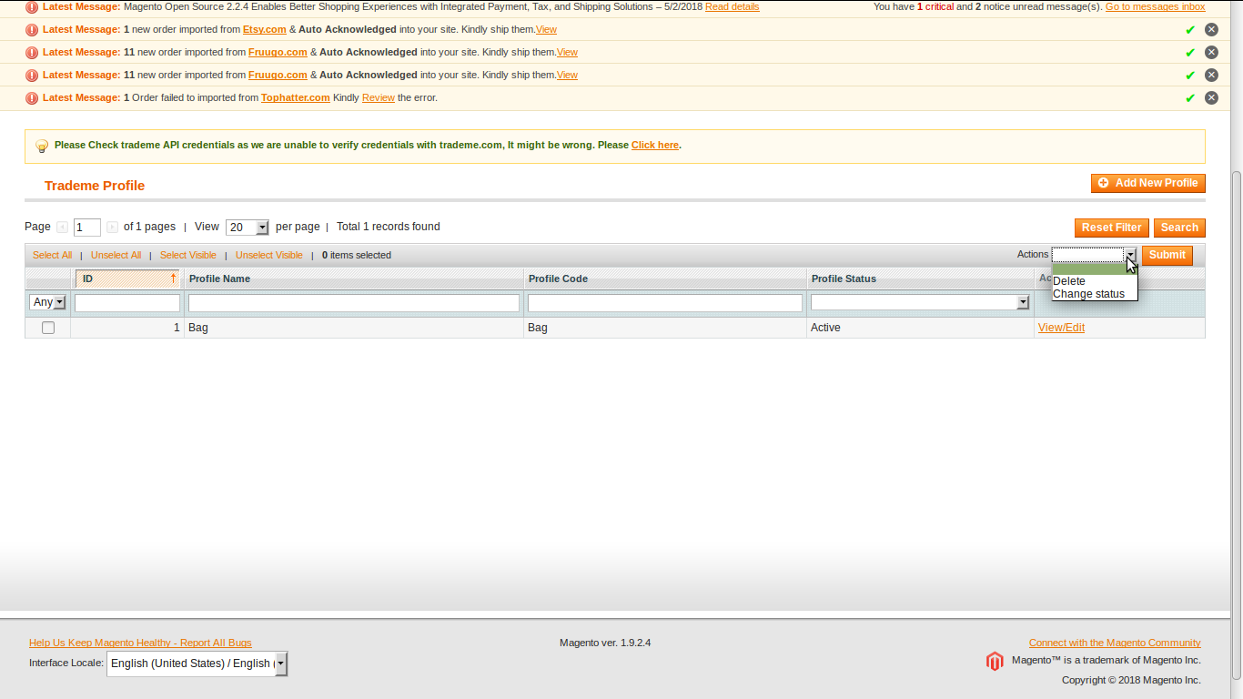The image size is (1243, 699).
Task: Click the Trademe Profile page heading
Action: [x=95, y=186]
